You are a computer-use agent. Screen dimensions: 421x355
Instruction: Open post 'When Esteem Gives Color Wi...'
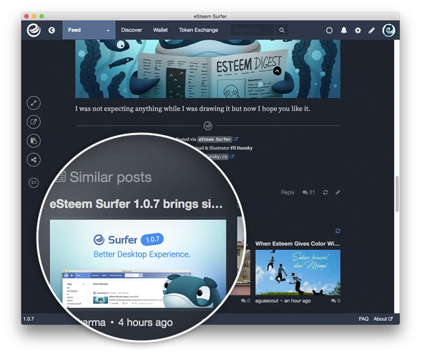(297, 244)
